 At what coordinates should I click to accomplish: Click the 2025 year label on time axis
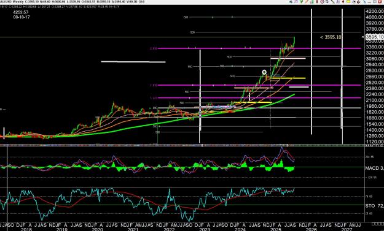276,229
